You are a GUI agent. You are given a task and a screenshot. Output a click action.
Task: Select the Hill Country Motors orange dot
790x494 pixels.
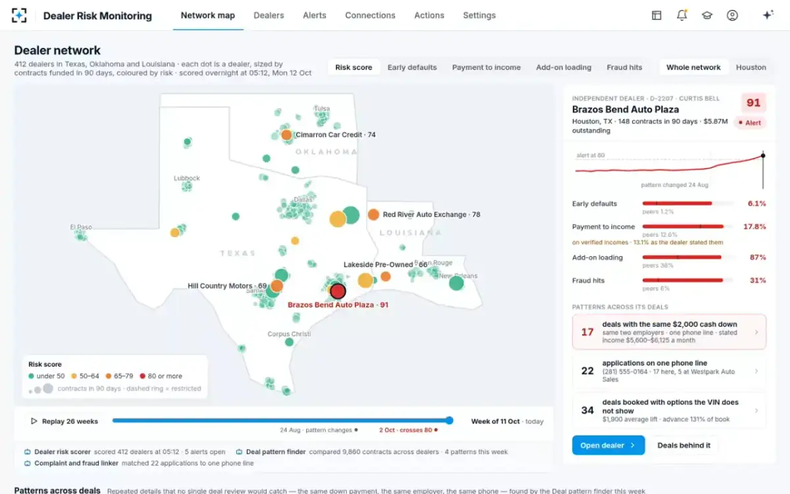pyautogui.click(x=277, y=286)
